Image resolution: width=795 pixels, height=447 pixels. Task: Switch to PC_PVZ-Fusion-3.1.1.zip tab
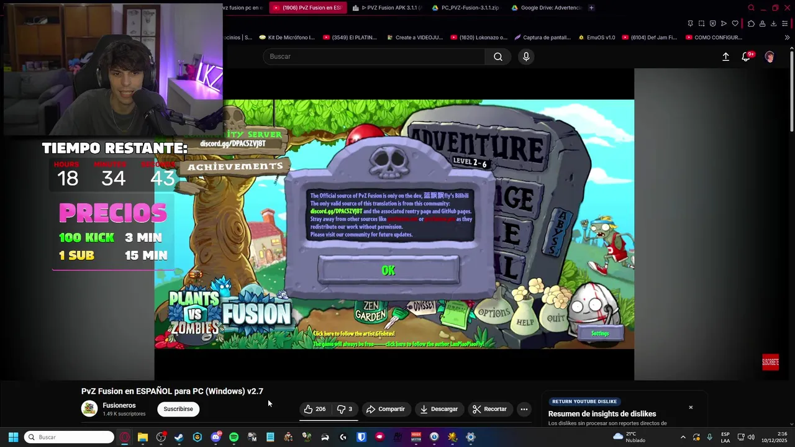[466, 7]
